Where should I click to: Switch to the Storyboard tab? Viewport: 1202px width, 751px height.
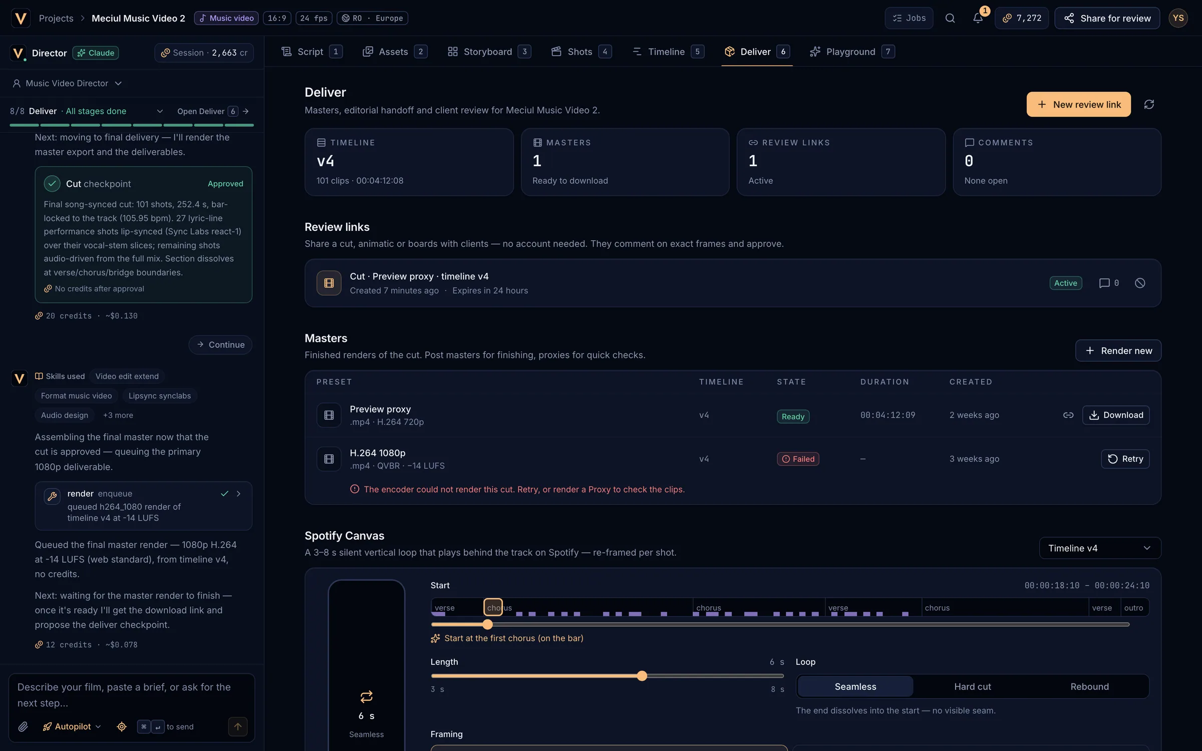coord(489,52)
